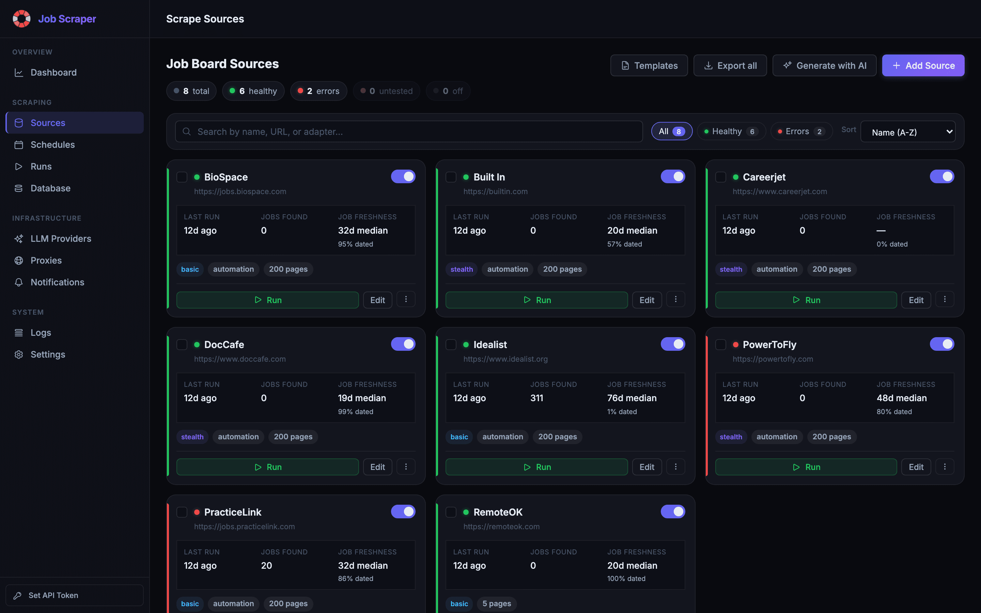Click the search magnifier icon
The image size is (981, 613).
[186, 131]
